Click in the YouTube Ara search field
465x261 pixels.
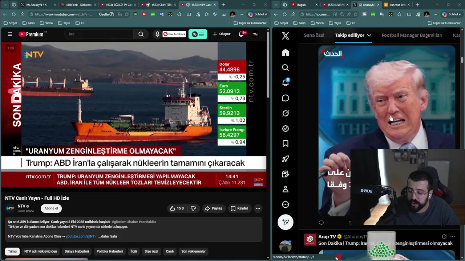100,34
